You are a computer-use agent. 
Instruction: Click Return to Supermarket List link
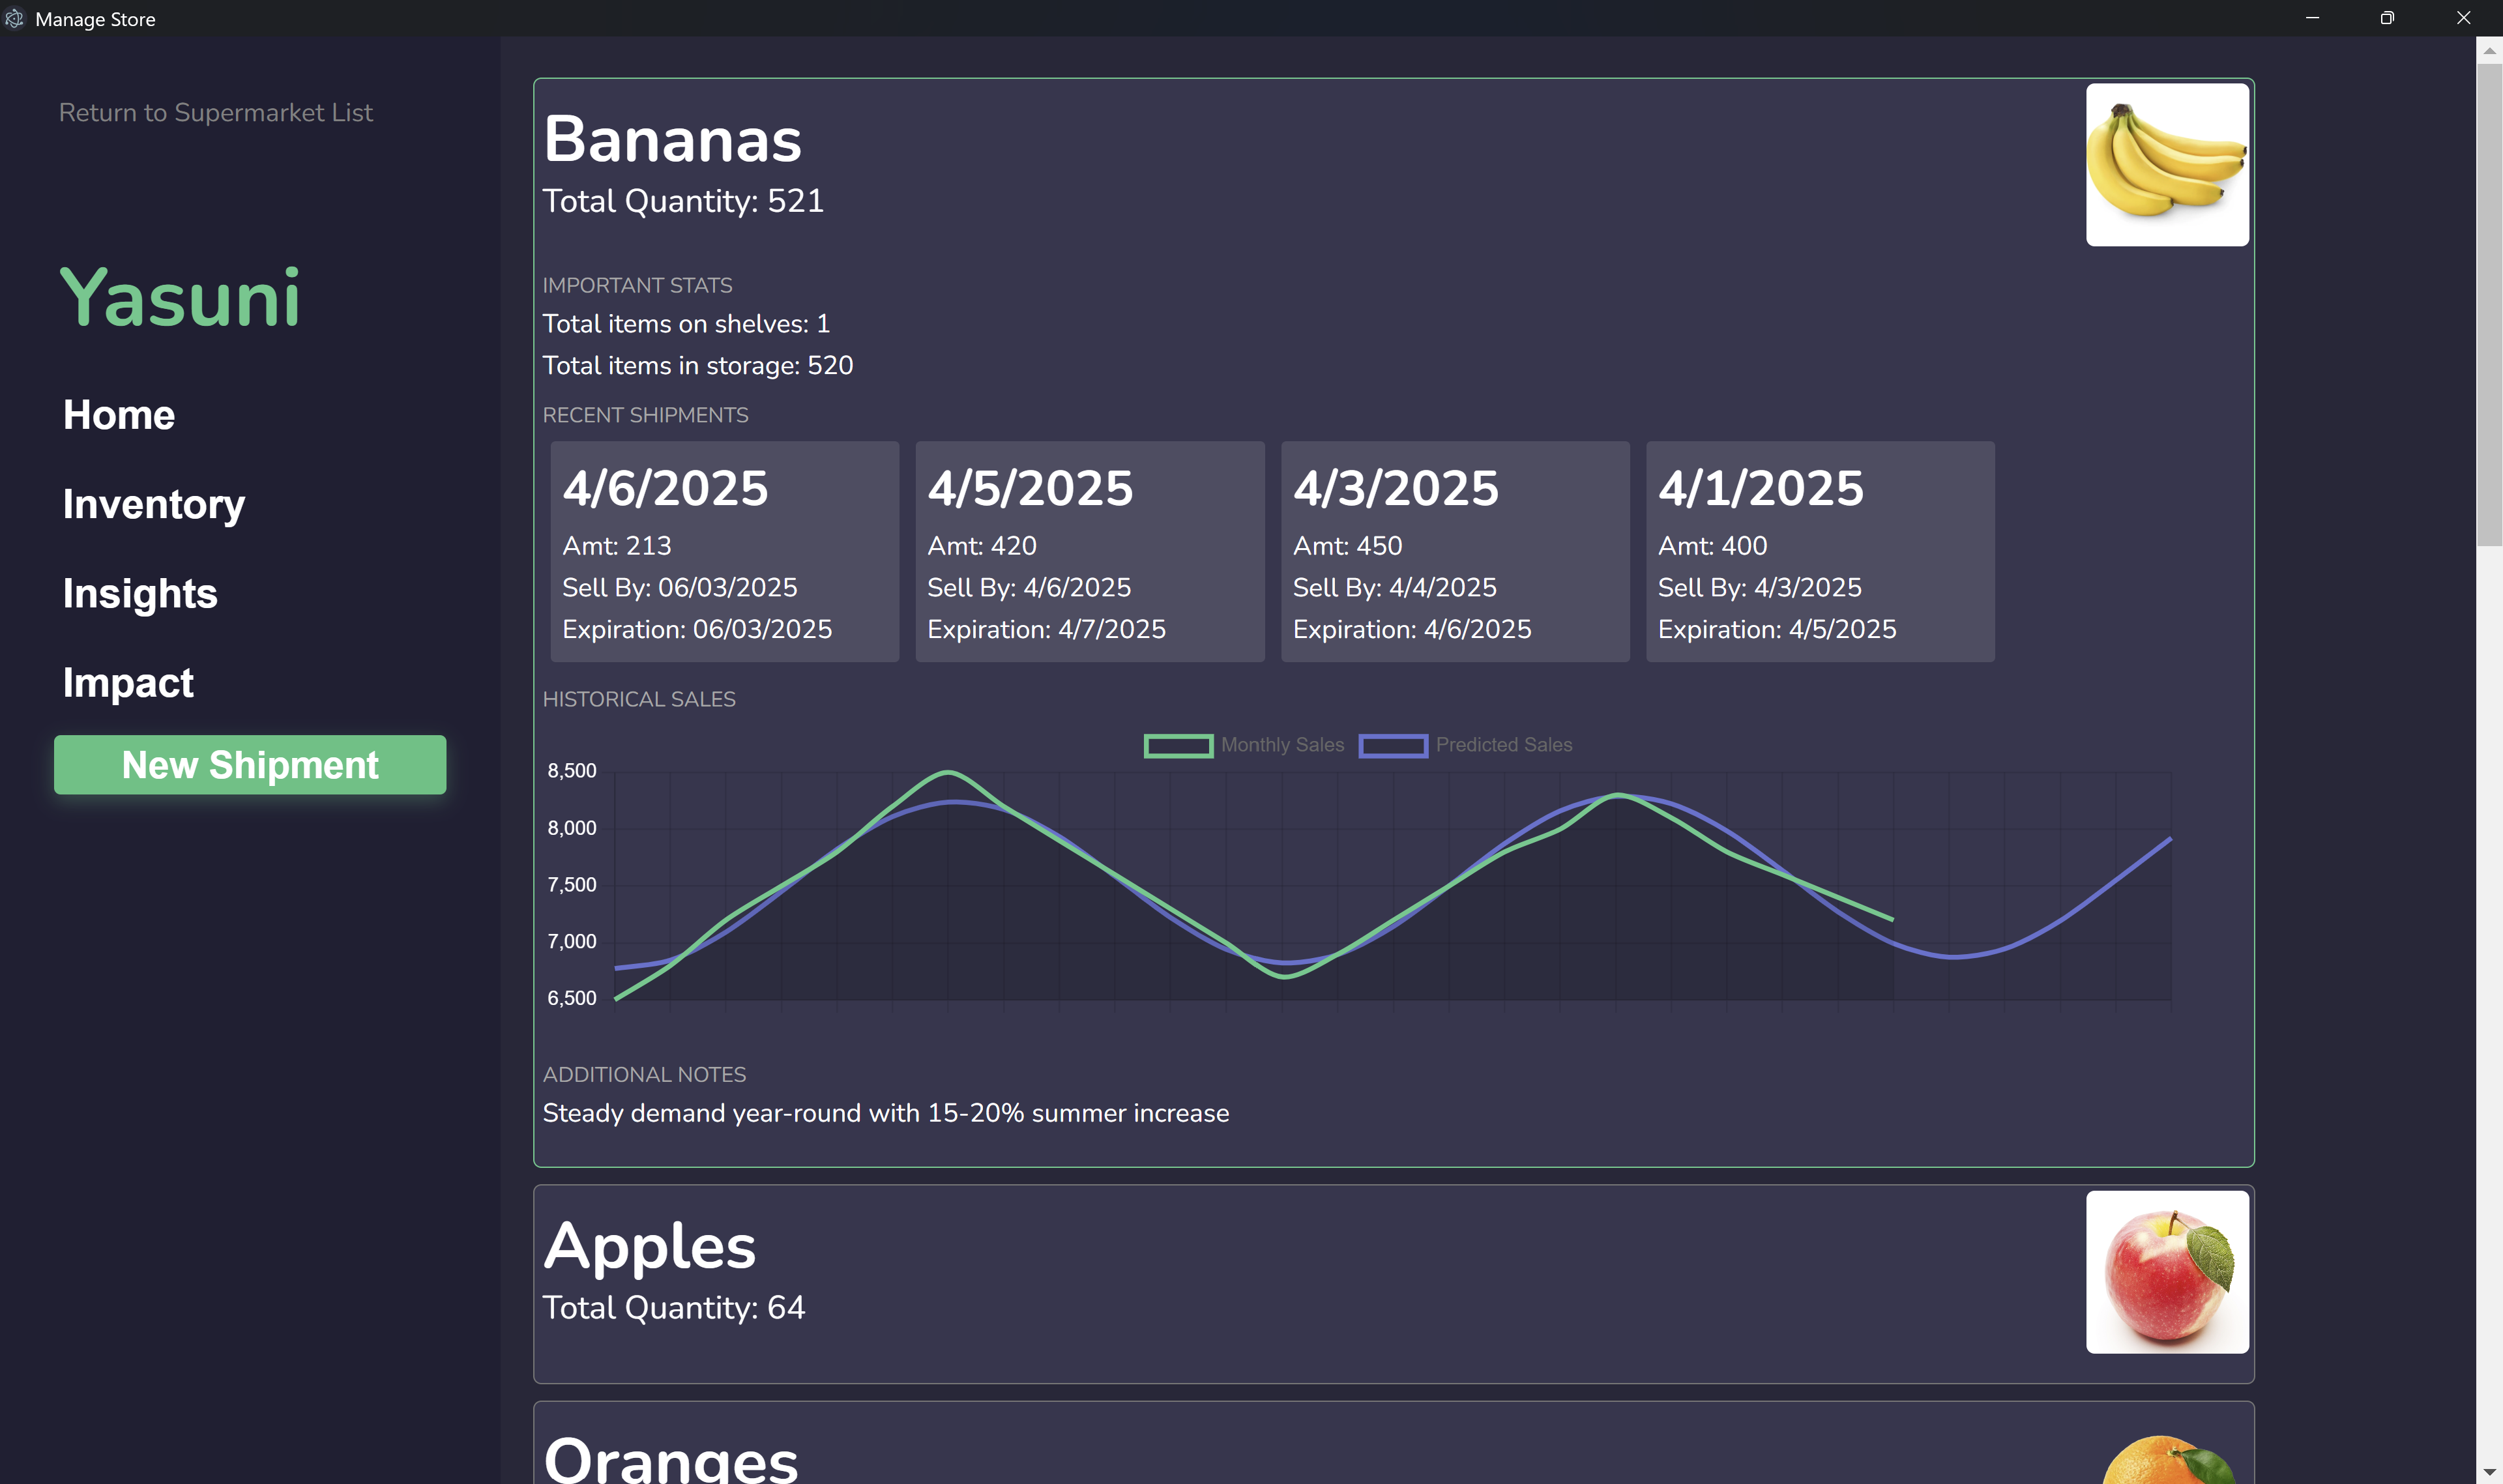[x=215, y=112]
